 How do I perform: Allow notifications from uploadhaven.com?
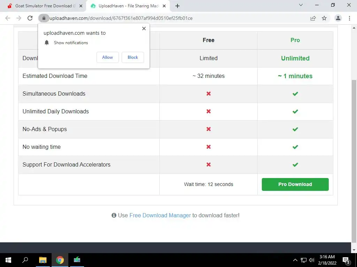[107, 57]
